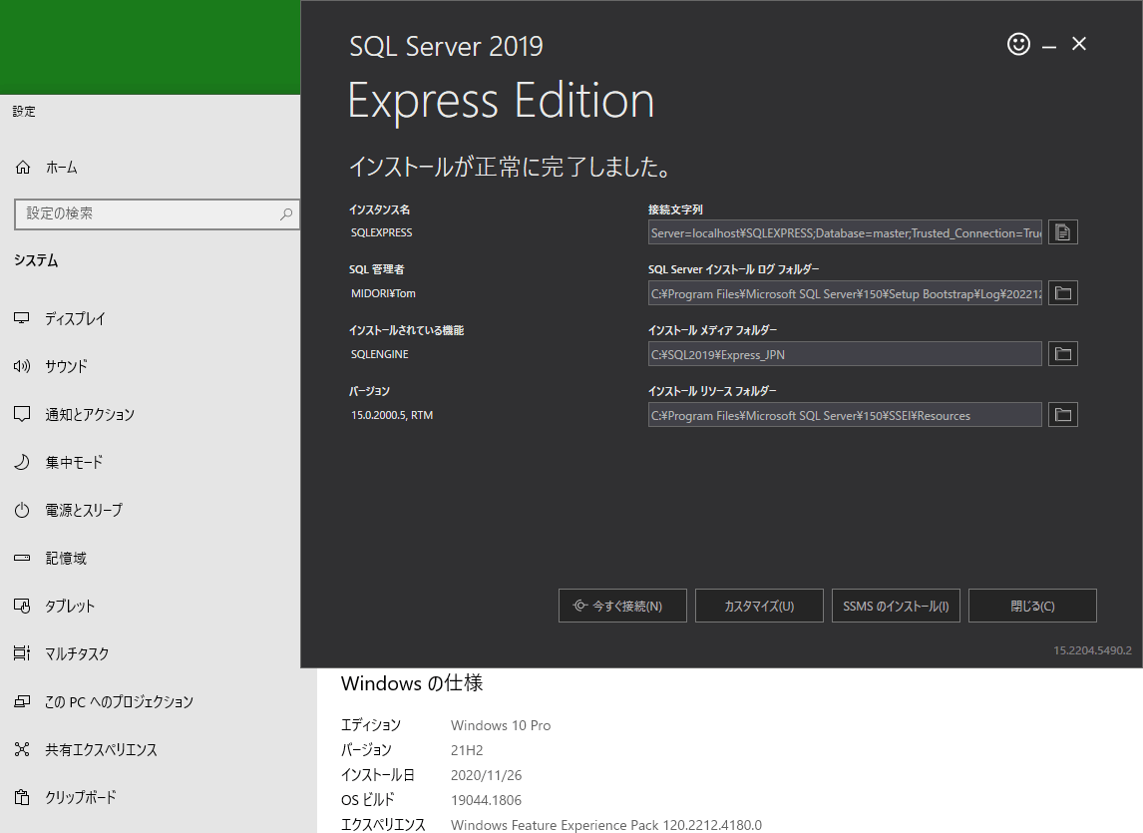This screenshot has width=1143, height=833.
Task: Click the Windows Feature Experience Pack value
Action: [x=606, y=825]
